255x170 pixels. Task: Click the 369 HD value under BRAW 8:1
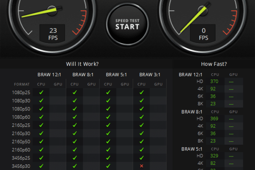(214, 119)
